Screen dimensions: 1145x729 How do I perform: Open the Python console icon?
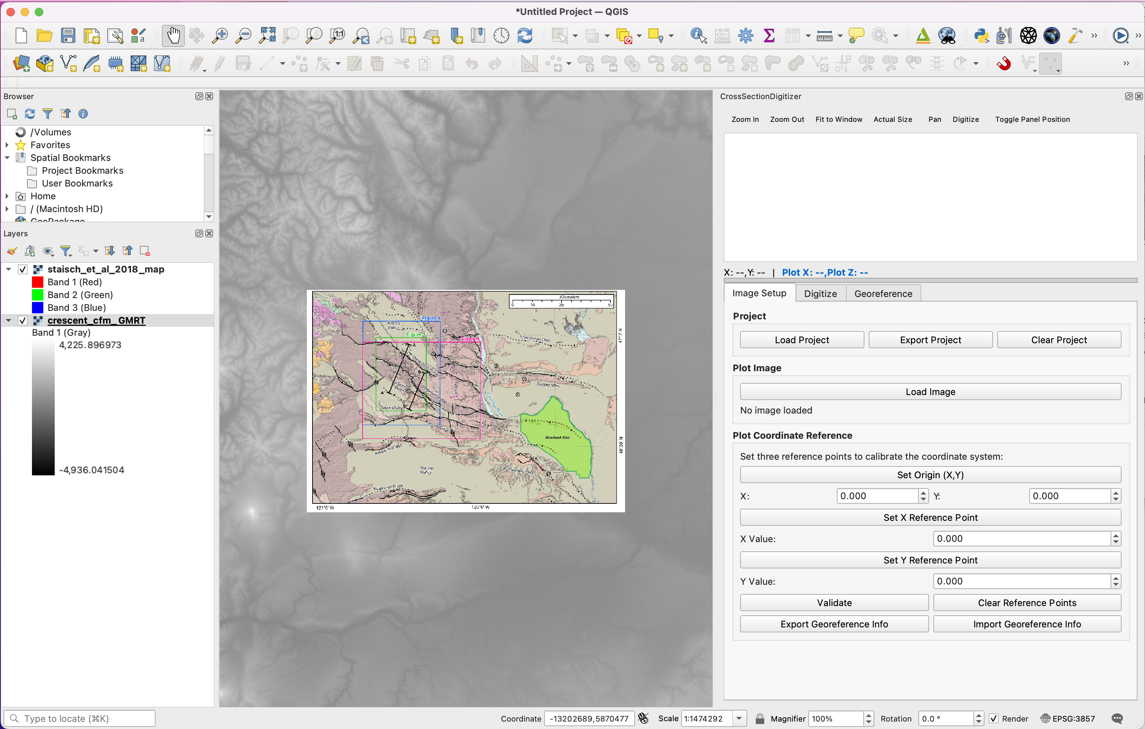click(x=981, y=36)
